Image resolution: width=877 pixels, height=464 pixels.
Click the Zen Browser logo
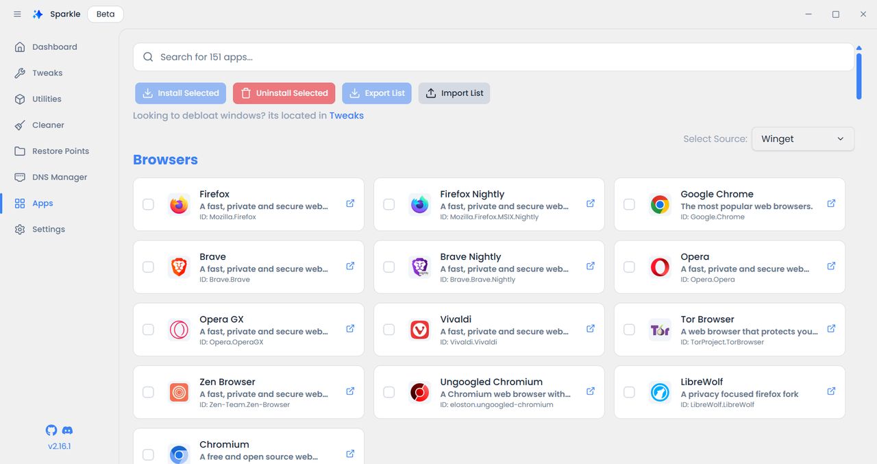coord(179,392)
